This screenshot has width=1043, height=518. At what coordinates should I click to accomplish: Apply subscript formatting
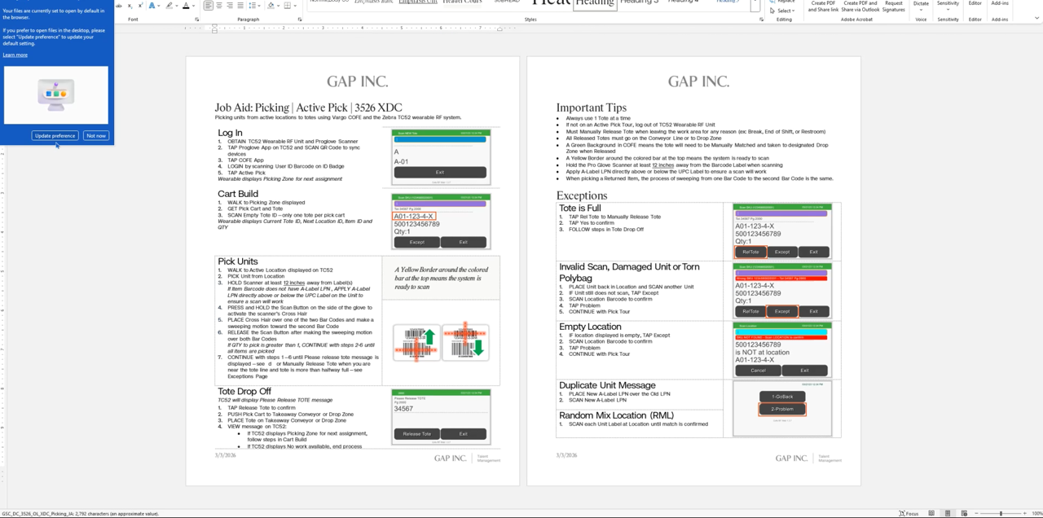(x=132, y=6)
